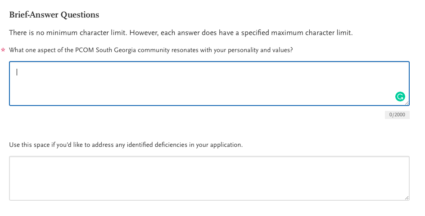Click the Brief-Answer Questions heading

point(54,15)
